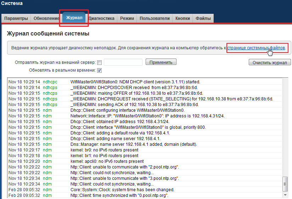Uncheck the real-time update checkbox
This screenshot has width=292, height=199.
coord(100,70)
